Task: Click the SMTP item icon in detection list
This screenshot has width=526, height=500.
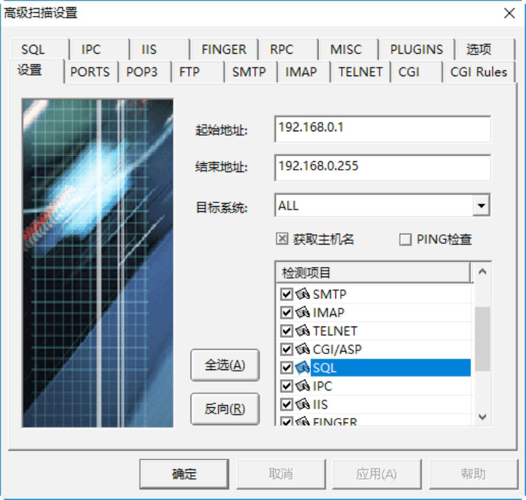Action: (x=303, y=294)
